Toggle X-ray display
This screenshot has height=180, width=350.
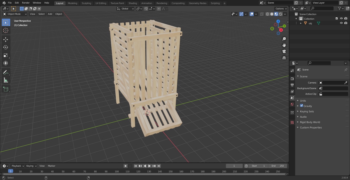[x=262, y=14]
